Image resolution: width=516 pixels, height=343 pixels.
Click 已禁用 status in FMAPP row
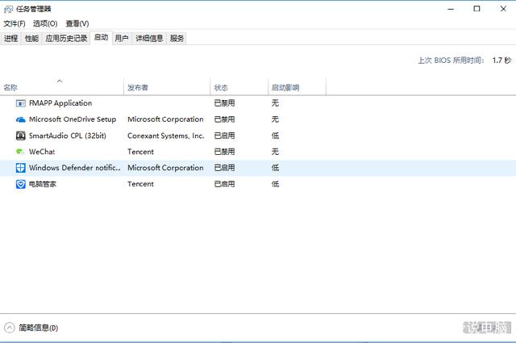click(224, 103)
